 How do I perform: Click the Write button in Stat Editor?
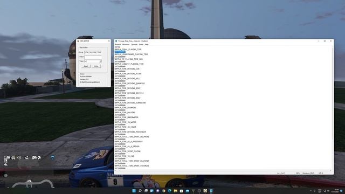[96, 66]
